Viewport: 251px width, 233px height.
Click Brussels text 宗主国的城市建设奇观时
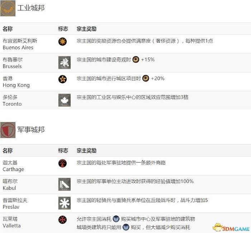[x=104, y=60]
